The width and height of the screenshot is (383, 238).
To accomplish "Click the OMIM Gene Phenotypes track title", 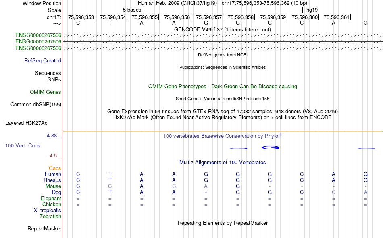I will (223, 87).
